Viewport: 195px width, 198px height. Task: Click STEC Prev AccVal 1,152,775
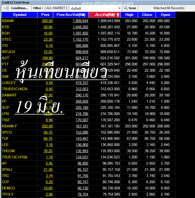coord(81,39)
